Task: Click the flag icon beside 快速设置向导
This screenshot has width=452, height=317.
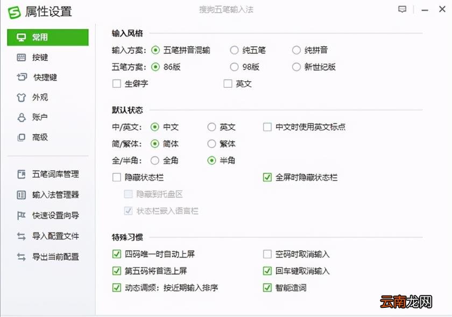Action: click(22, 215)
